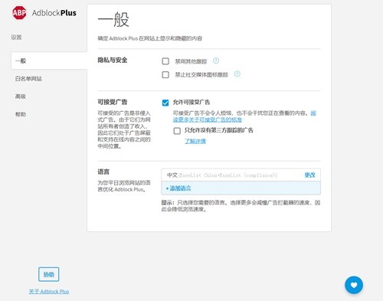Open the 帮助 tab
383x301 pixels.
tap(21, 114)
